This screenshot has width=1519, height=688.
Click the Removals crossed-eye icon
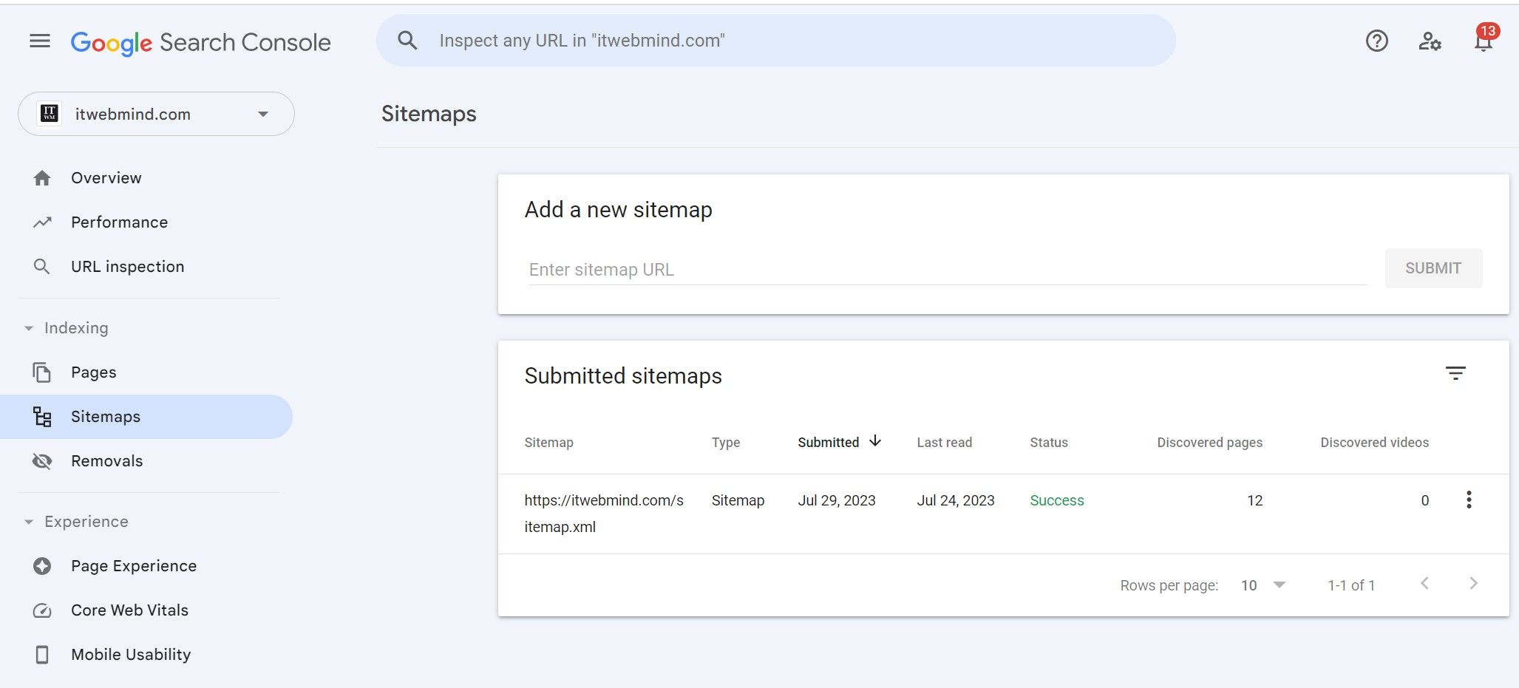pyautogui.click(x=42, y=461)
